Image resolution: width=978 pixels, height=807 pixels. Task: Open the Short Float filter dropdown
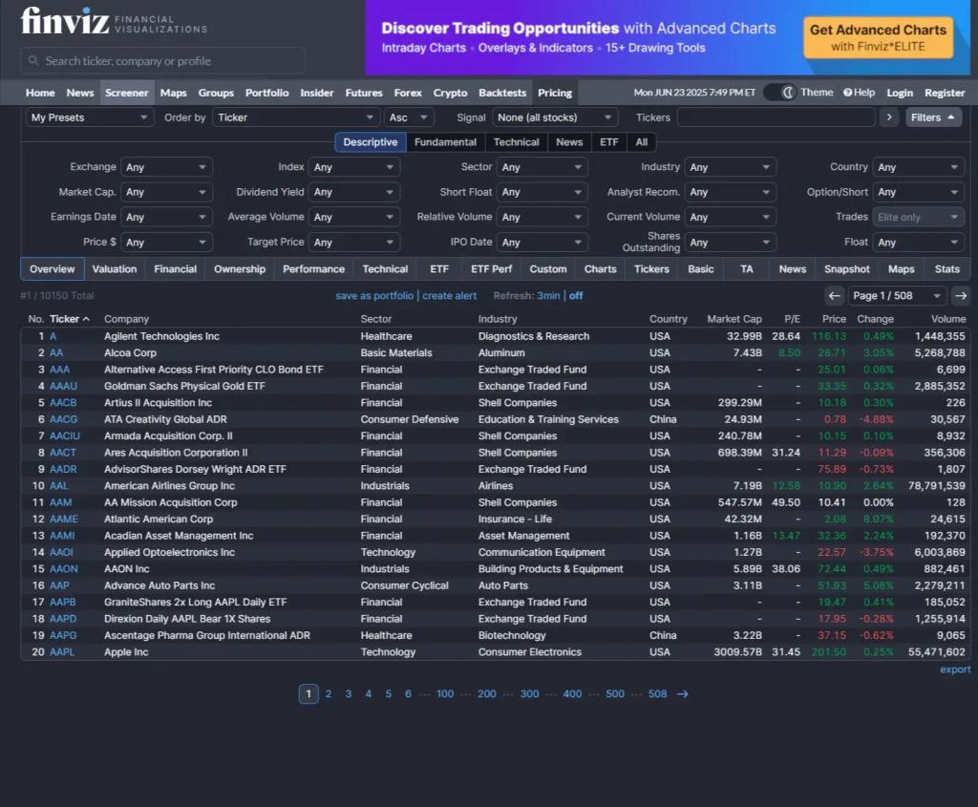point(542,192)
